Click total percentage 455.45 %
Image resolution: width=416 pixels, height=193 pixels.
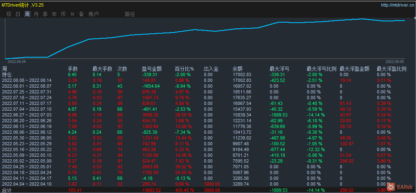click(184, 190)
